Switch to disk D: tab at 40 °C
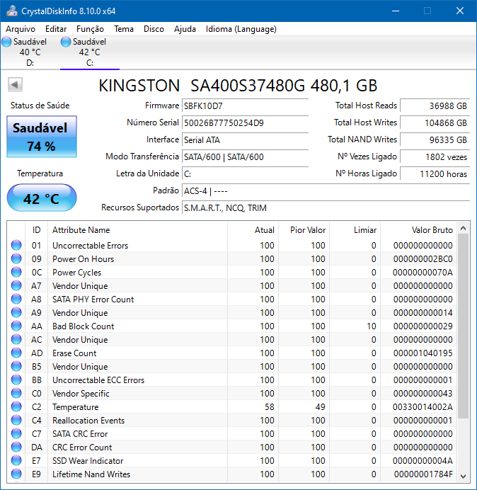Screen dimensions: 477x490 point(30,52)
